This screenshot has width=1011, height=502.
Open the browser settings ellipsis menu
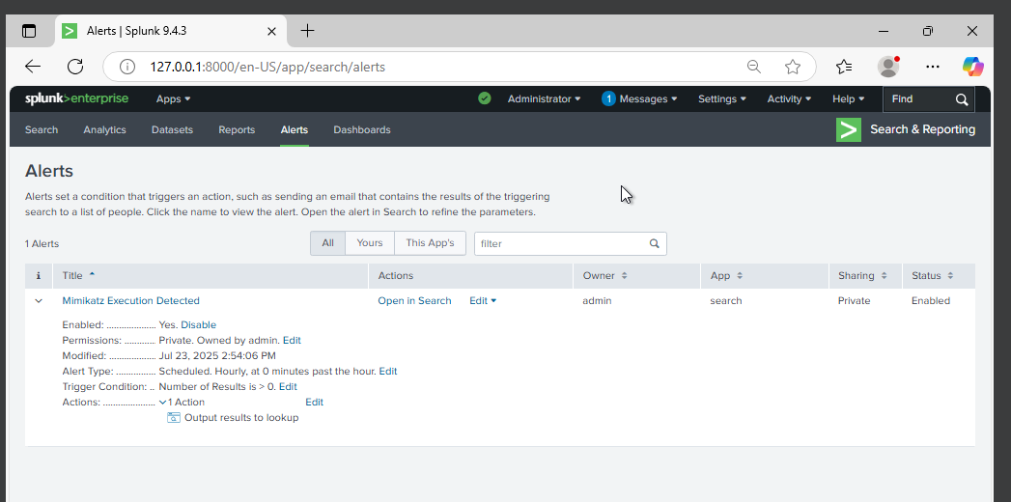pyautogui.click(x=933, y=67)
